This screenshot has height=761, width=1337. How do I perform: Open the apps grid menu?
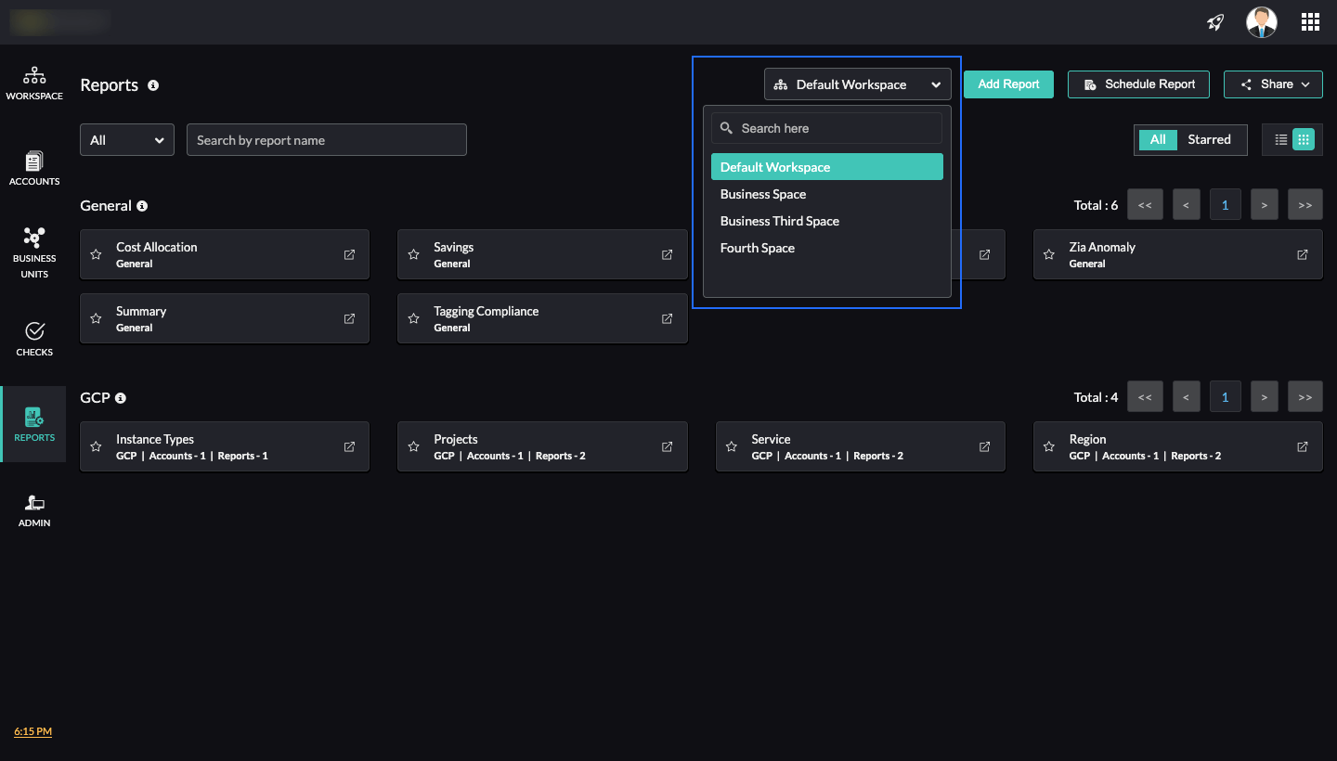(x=1310, y=22)
